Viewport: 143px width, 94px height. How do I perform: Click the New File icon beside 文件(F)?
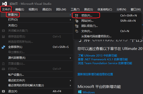coord(77,31)
